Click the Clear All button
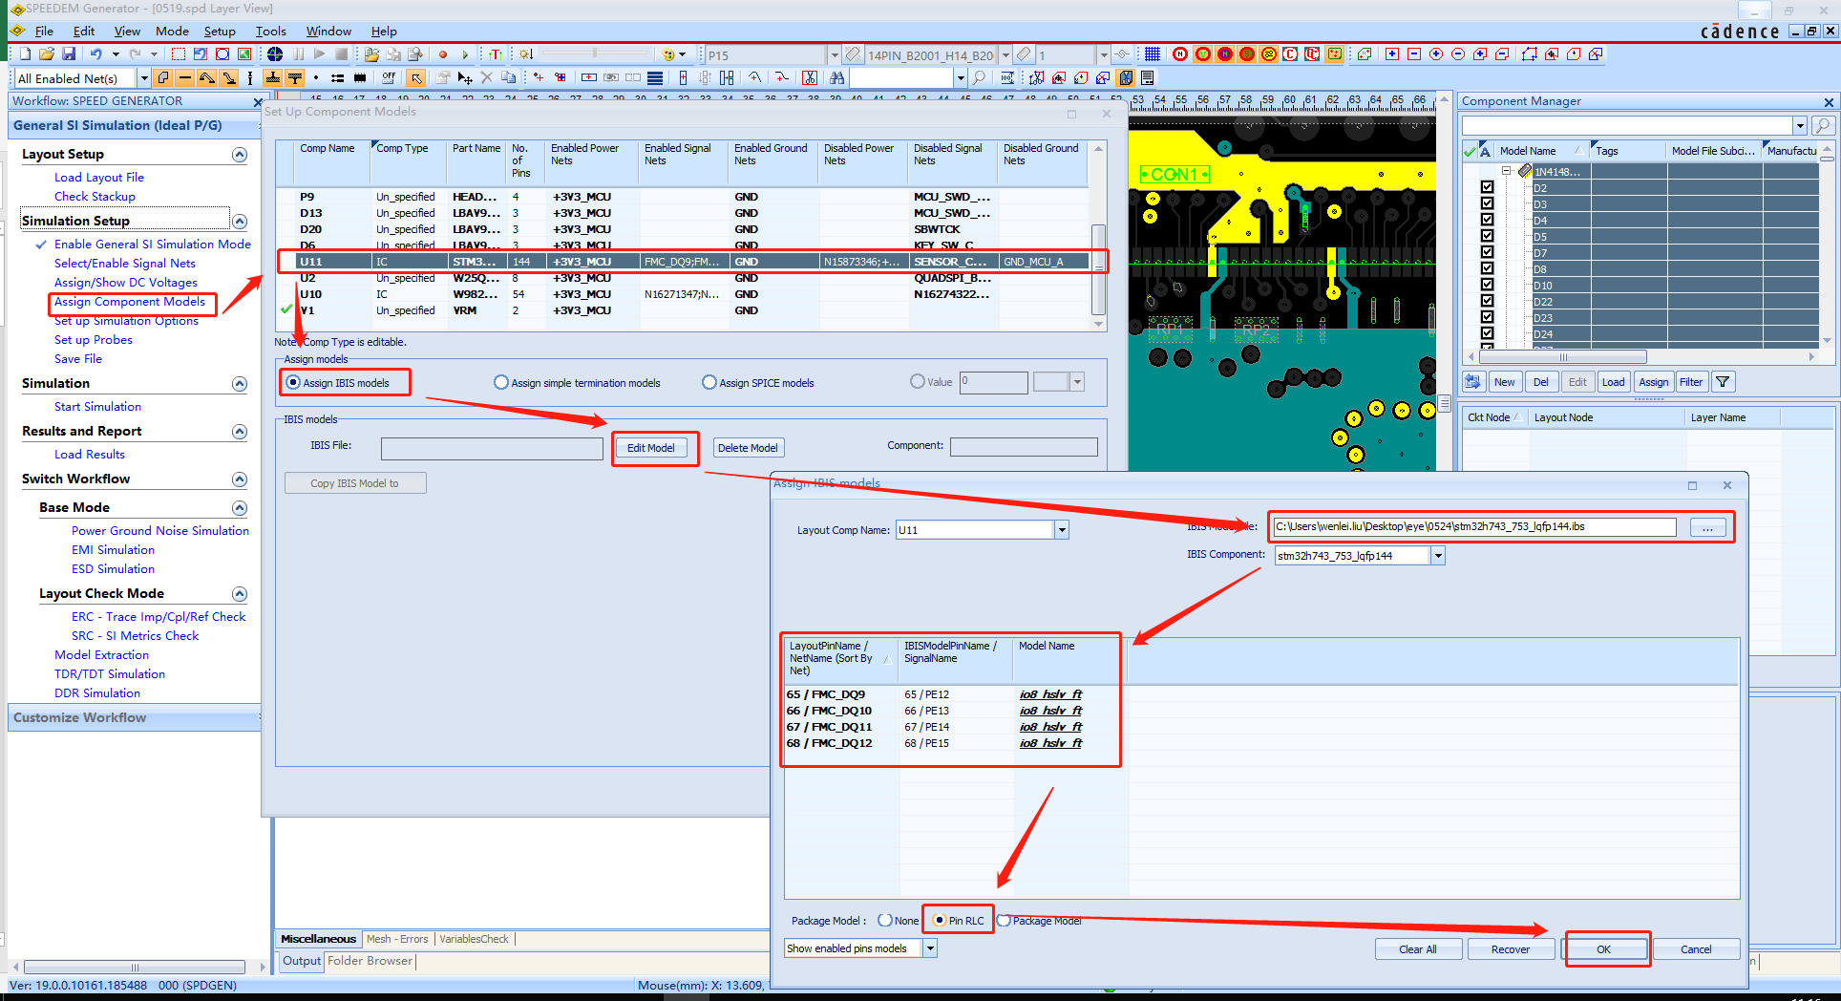Screen dimensions: 1841x1001 [x=1418, y=949]
